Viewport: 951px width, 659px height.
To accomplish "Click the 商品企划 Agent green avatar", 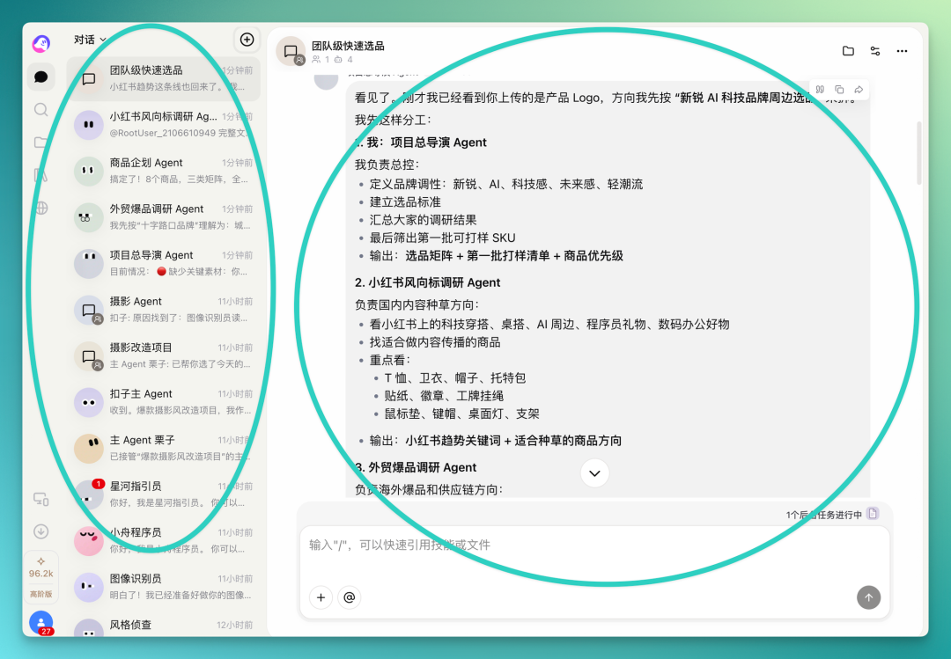I will [x=89, y=171].
